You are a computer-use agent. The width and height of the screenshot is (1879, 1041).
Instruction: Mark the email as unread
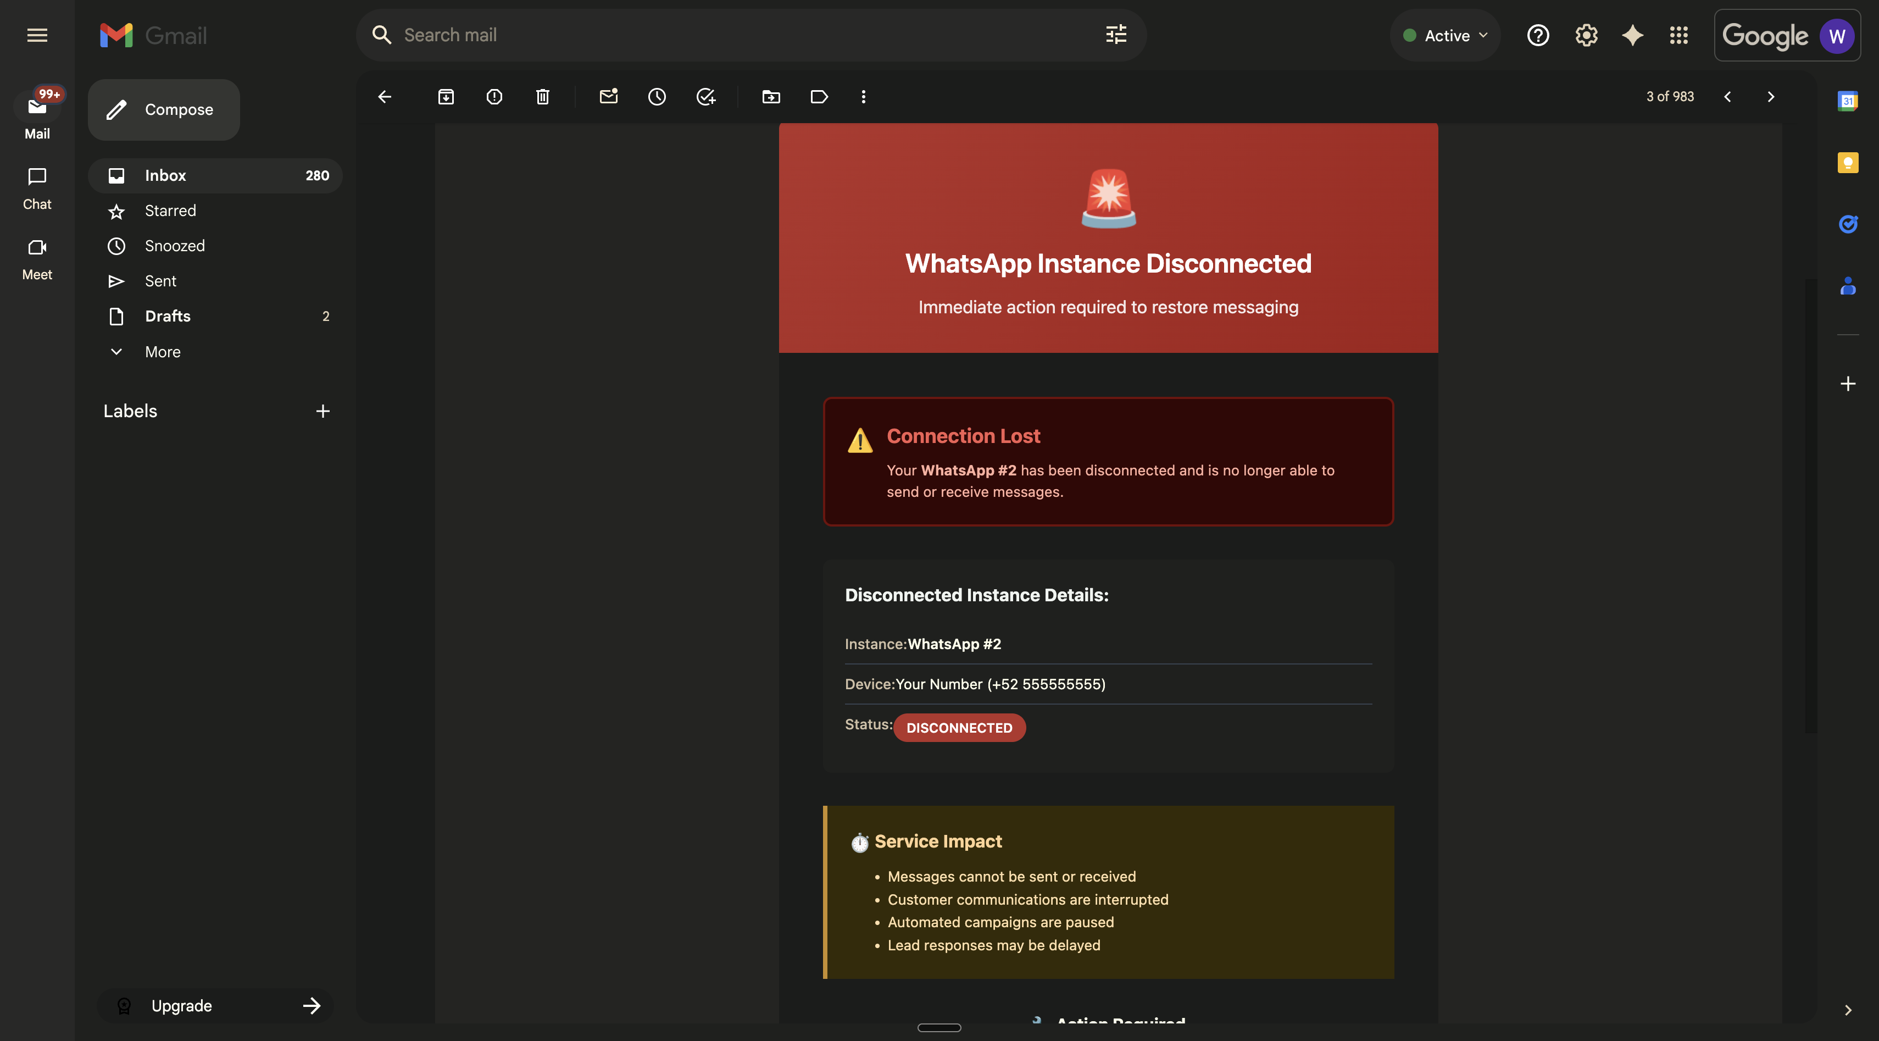point(609,96)
